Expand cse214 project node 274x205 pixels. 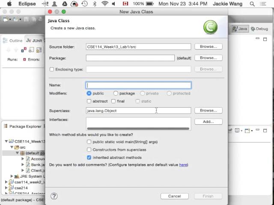click(6, 188)
